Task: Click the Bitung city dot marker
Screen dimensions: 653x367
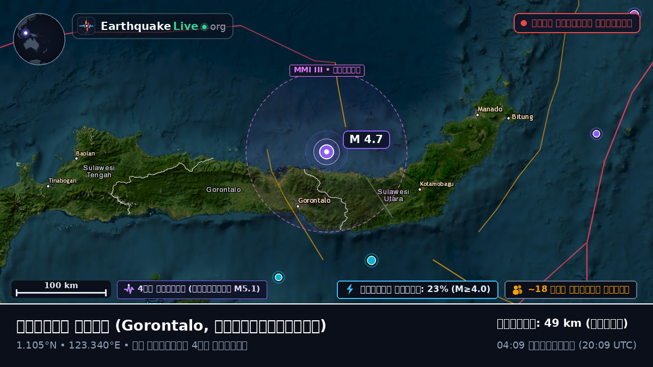Action: (x=509, y=118)
